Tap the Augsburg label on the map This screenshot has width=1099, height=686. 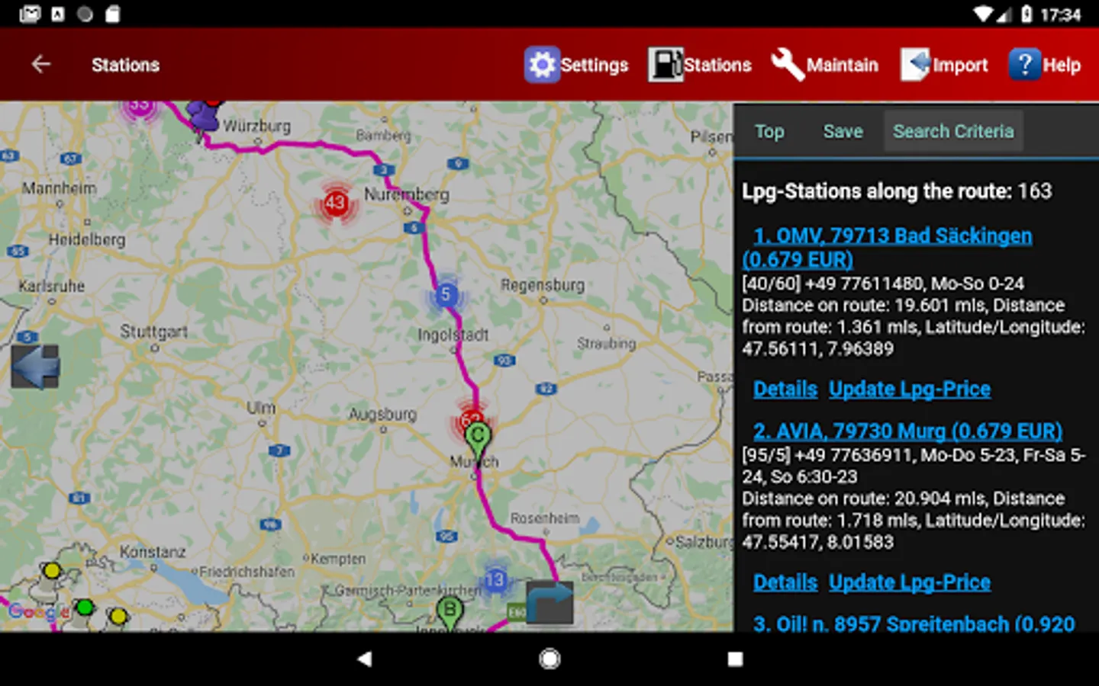pos(382,414)
